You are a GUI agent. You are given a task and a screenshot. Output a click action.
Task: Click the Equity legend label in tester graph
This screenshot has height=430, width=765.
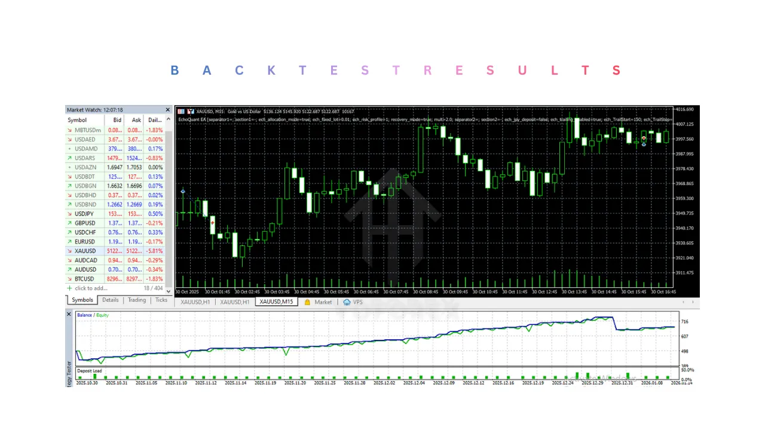pyautogui.click(x=102, y=315)
